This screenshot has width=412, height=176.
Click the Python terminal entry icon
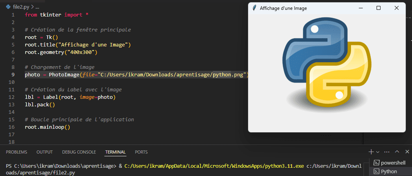point(376,172)
